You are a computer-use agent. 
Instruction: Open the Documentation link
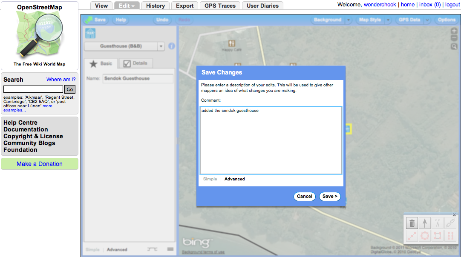pyautogui.click(x=26, y=129)
